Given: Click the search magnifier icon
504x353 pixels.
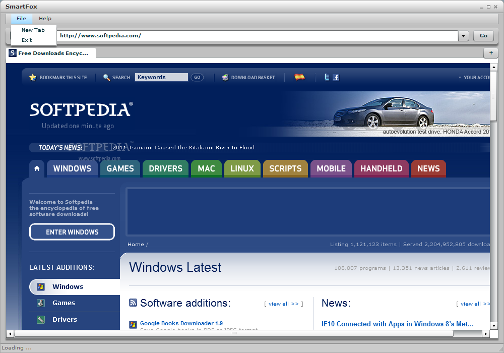Looking at the screenshot, I should (x=106, y=77).
